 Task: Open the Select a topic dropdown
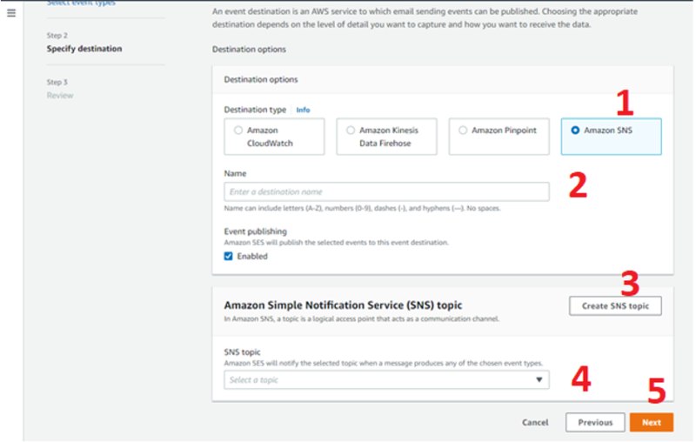click(386, 380)
